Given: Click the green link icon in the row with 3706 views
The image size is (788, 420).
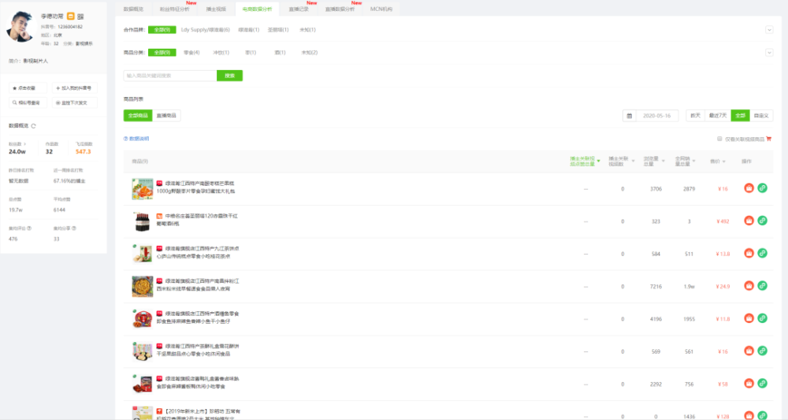Looking at the screenshot, I should click(762, 188).
